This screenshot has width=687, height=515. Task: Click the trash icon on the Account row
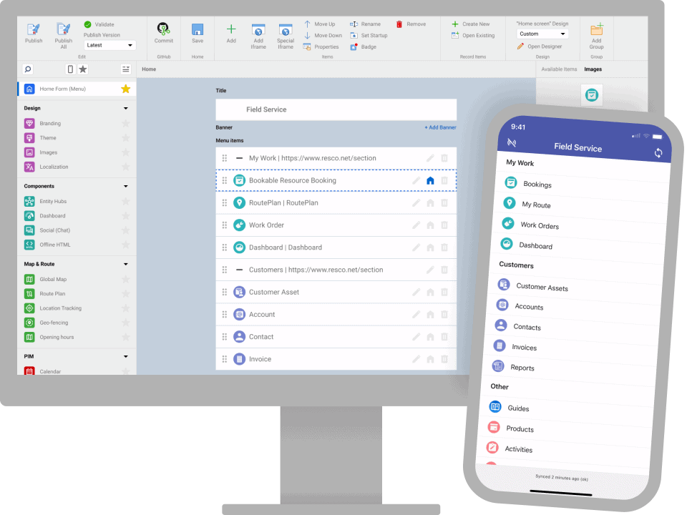tap(444, 315)
